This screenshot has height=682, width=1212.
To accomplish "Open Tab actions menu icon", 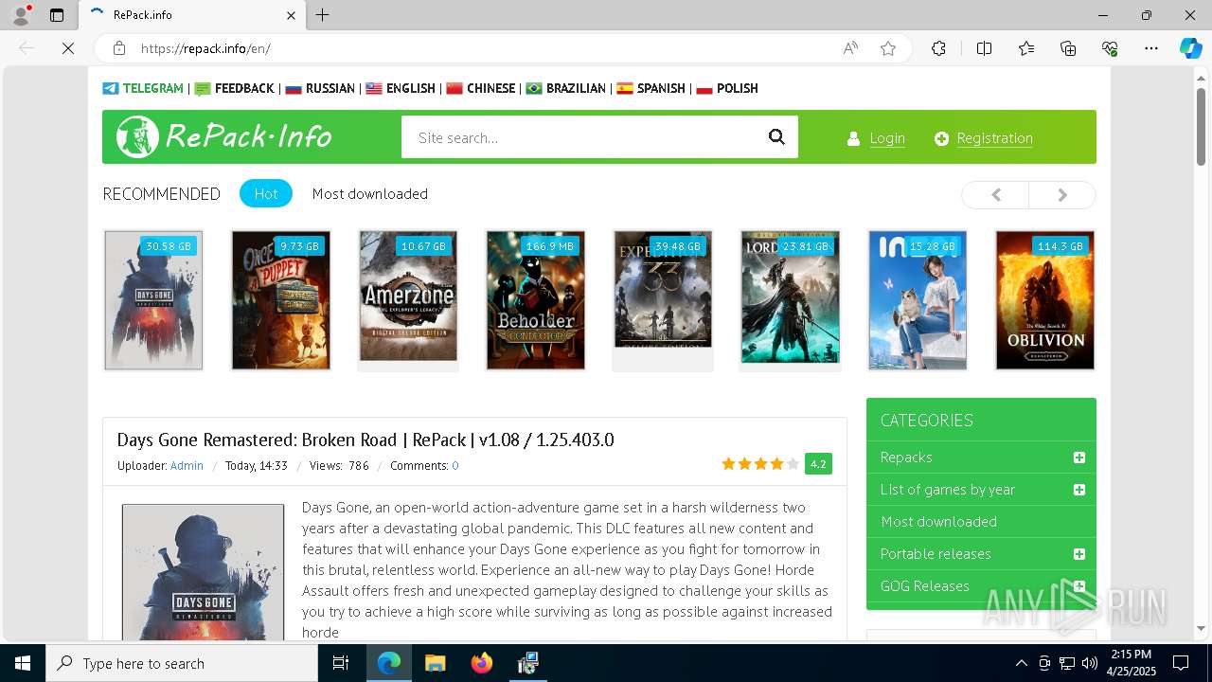I will (x=57, y=15).
